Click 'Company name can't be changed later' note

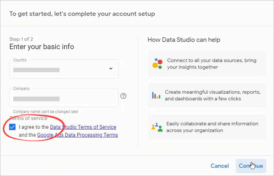pyautogui.click(x=46, y=111)
